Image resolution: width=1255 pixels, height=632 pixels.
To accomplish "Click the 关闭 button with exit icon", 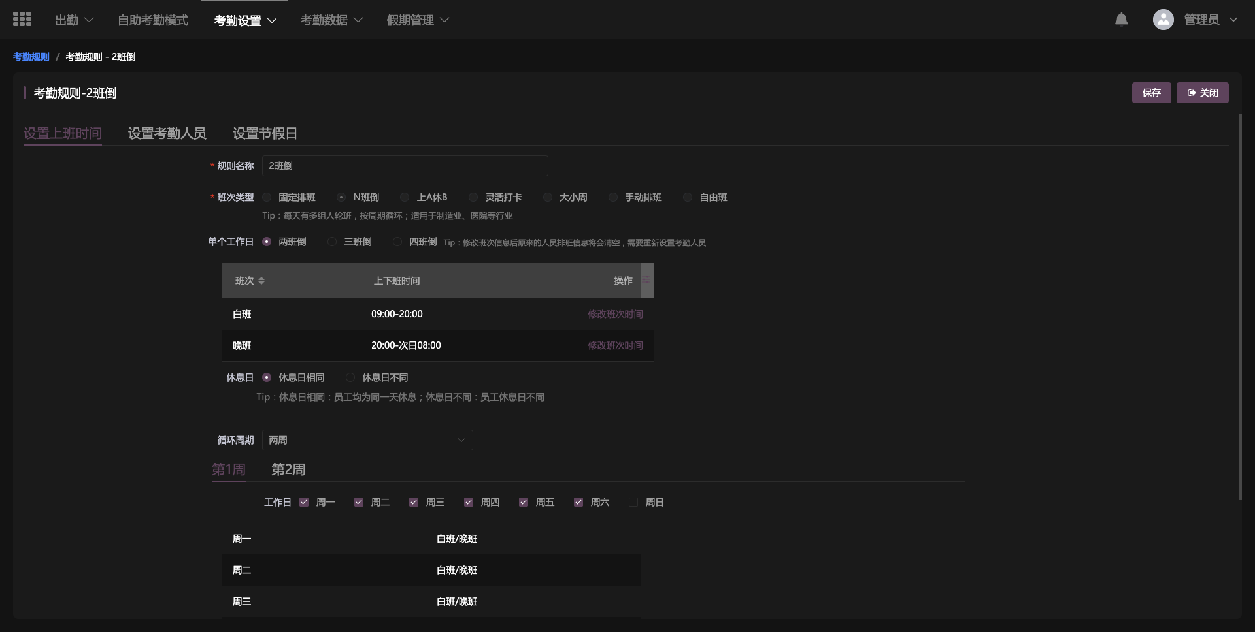I will (x=1202, y=93).
